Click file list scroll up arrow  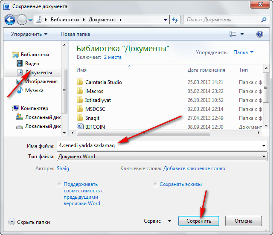(x=266, y=68)
